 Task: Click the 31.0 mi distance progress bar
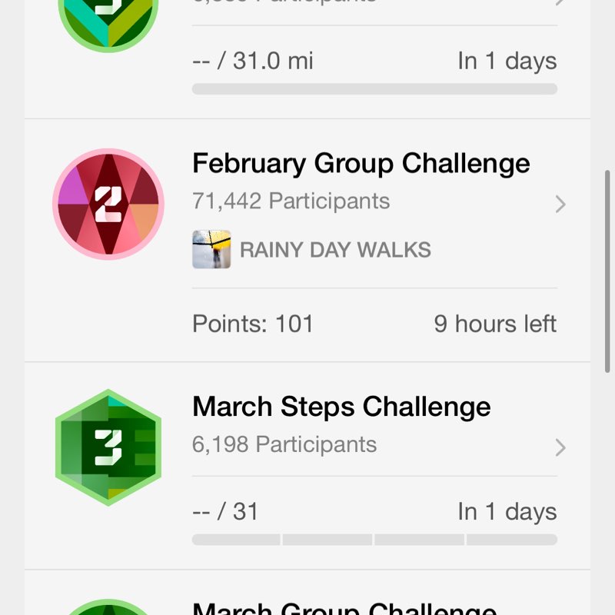click(x=374, y=89)
